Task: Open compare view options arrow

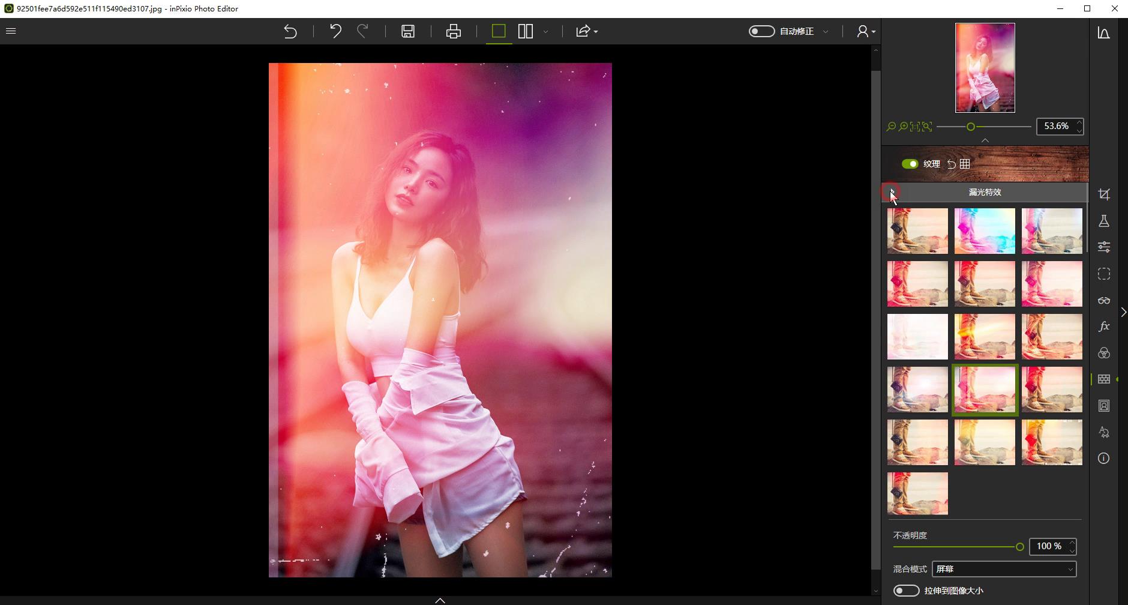Action: click(545, 31)
